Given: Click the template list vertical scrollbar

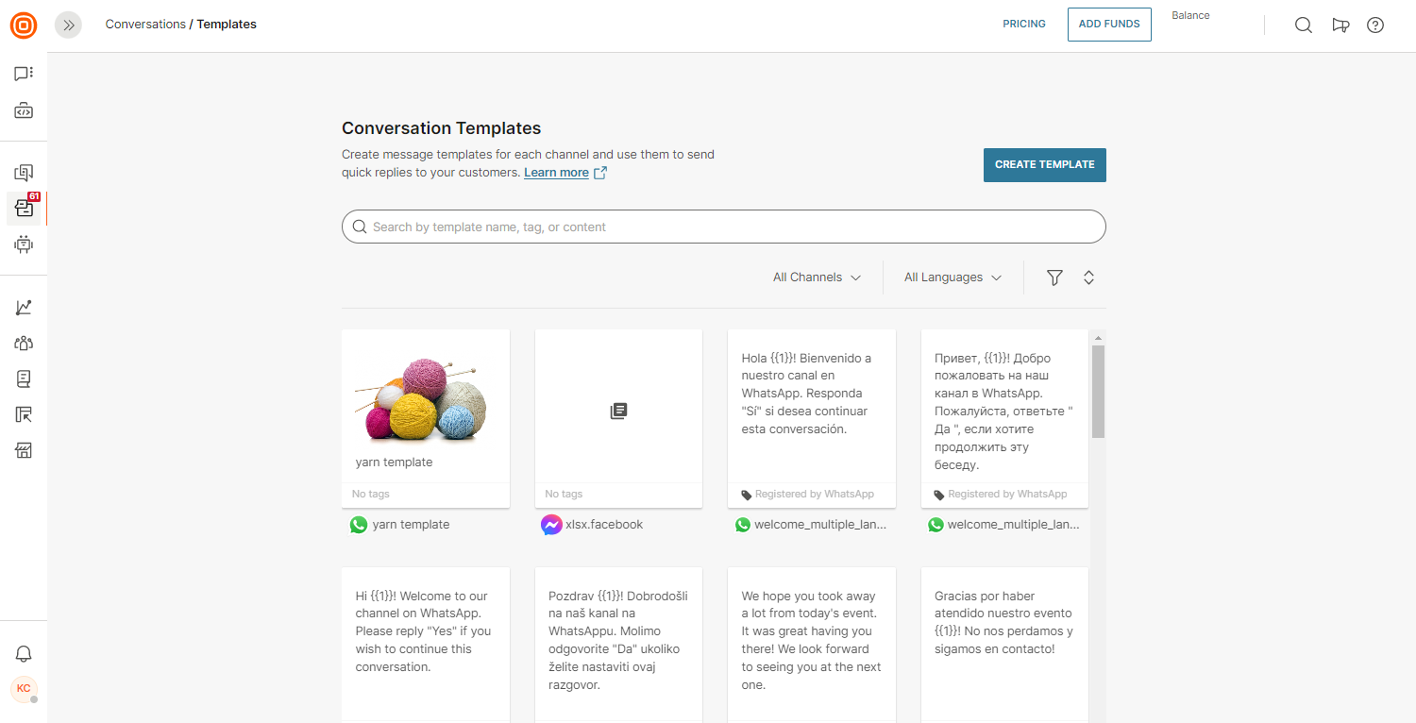Looking at the screenshot, I should [1098, 391].
